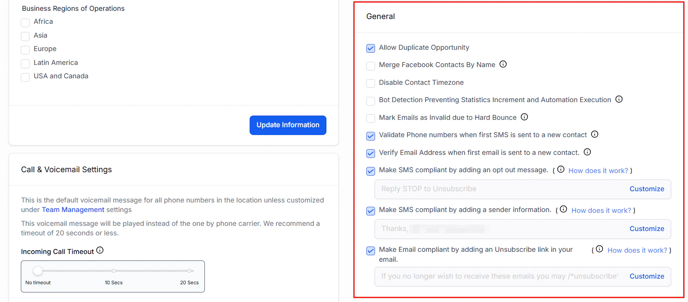Click the info icon next to Mark Emails as Invalid
This screenshot has height=302, width=688.
click(x=524, y=117)
